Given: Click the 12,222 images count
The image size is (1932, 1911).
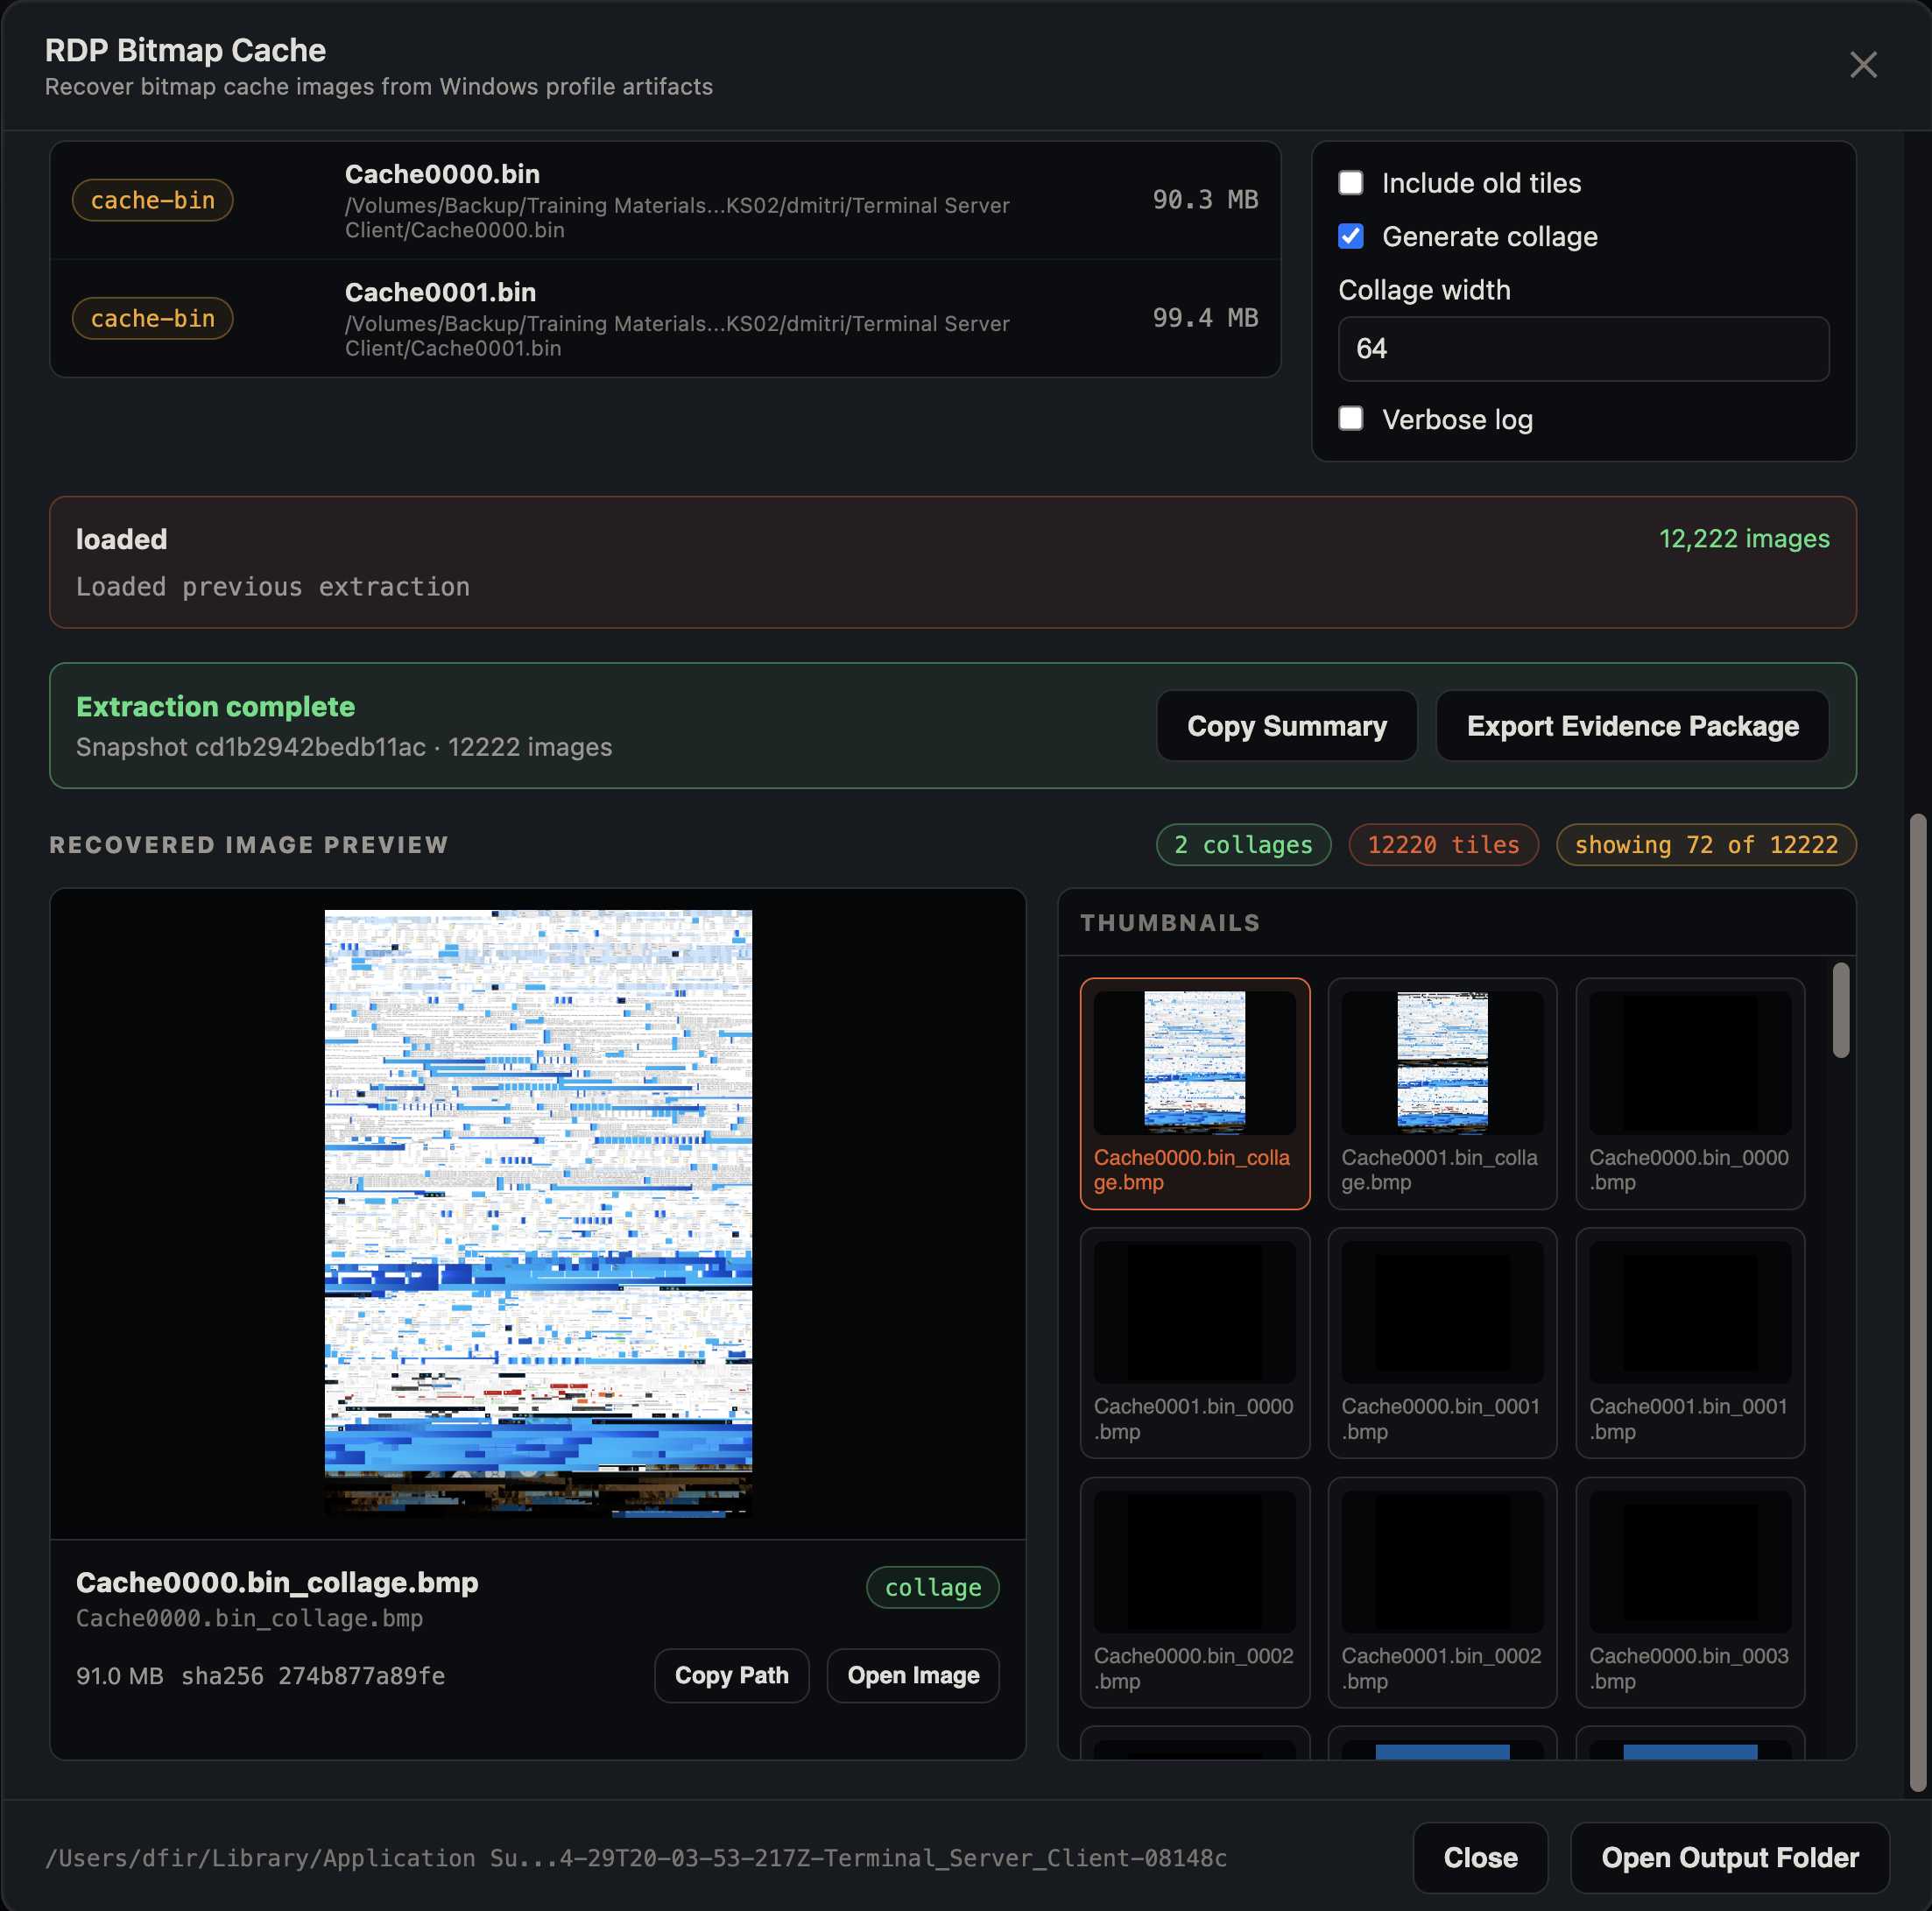Looking at the screenshot, I should 1744,539.
